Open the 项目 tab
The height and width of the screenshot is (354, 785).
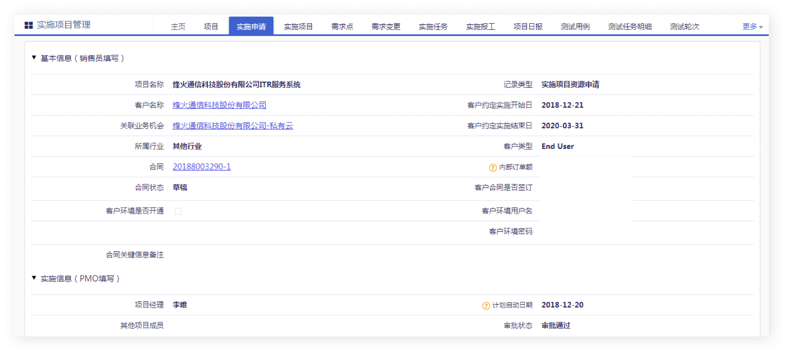point(211,26)
